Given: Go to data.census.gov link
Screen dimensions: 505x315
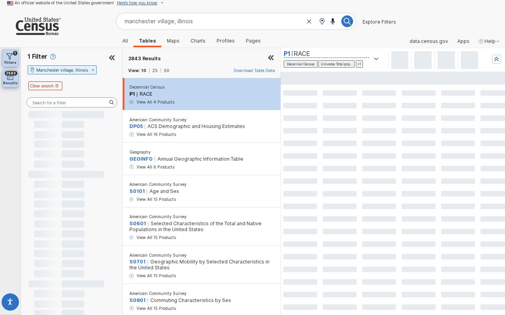Looking at the screenshot, I should click(x=429, y=41).
